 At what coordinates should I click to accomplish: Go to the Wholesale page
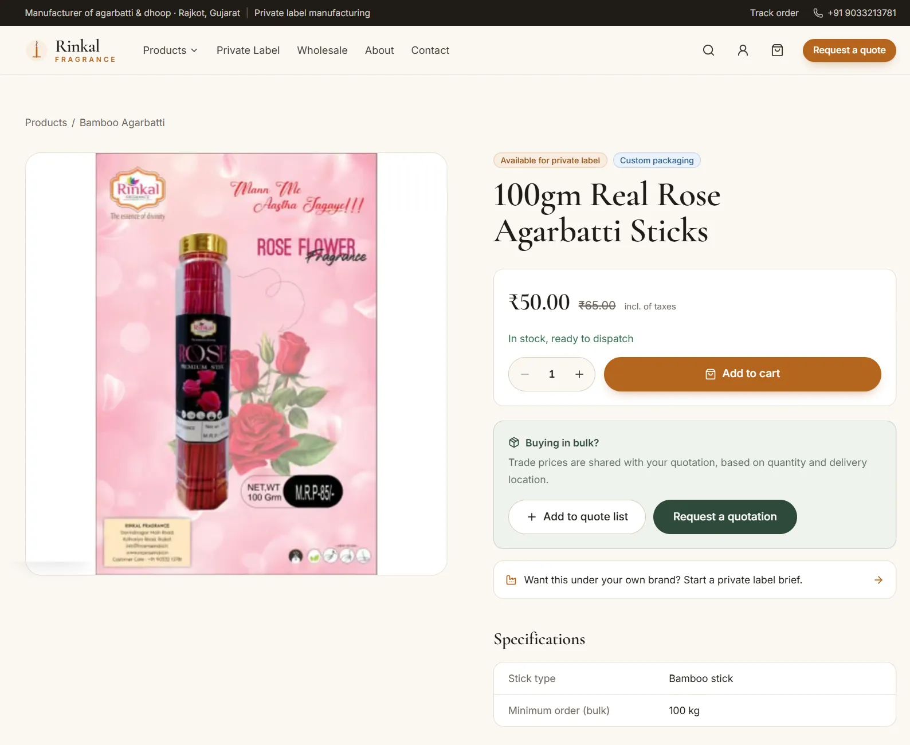322,50
